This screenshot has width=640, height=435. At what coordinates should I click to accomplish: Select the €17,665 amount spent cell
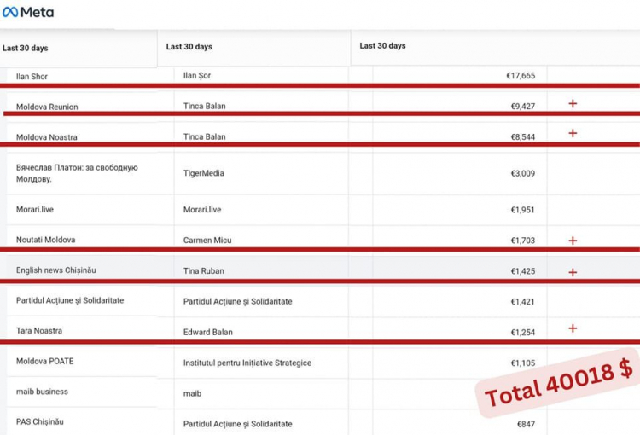pos(521,76)
